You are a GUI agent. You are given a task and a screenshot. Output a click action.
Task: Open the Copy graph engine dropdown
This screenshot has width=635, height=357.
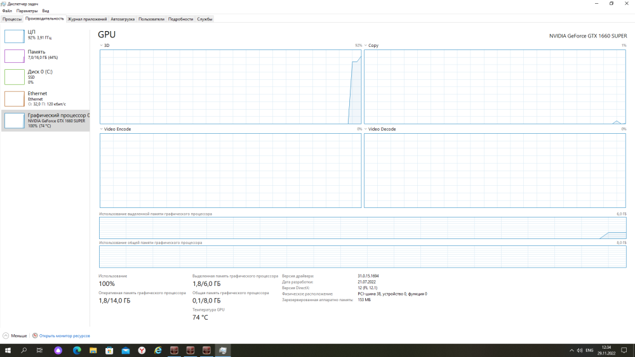366,46
